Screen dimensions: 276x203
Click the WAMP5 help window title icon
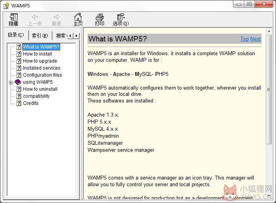[x=6, y=5]
